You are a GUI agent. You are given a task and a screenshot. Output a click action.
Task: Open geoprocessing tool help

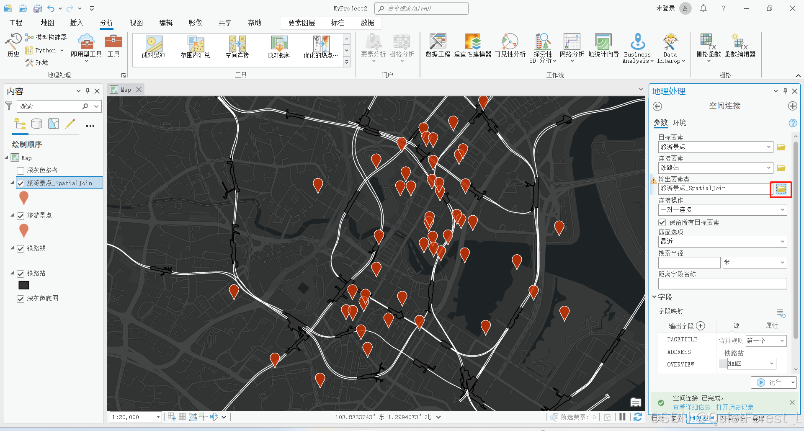(x=793, y=123)
